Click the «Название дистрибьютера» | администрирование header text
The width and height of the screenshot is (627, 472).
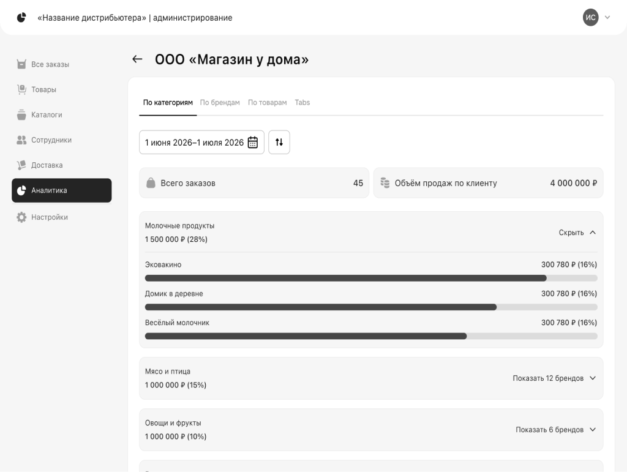click(135, 18)
